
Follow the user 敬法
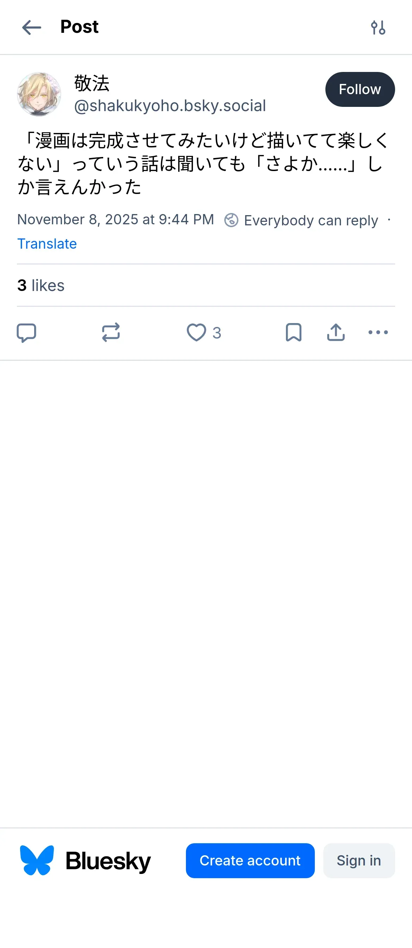[360, 90]
